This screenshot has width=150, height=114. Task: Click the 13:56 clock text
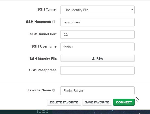pyautogui.click(x=42, y=111)
